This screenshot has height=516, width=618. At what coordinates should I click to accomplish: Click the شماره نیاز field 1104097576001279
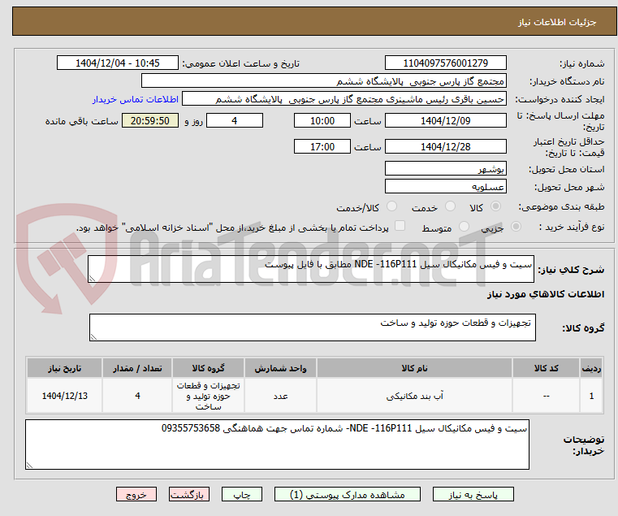[445, 63]
